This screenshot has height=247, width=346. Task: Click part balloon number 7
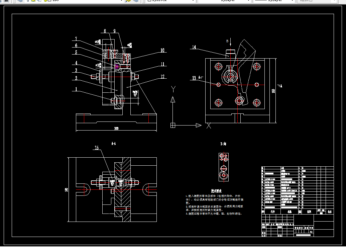click(76, 39)
